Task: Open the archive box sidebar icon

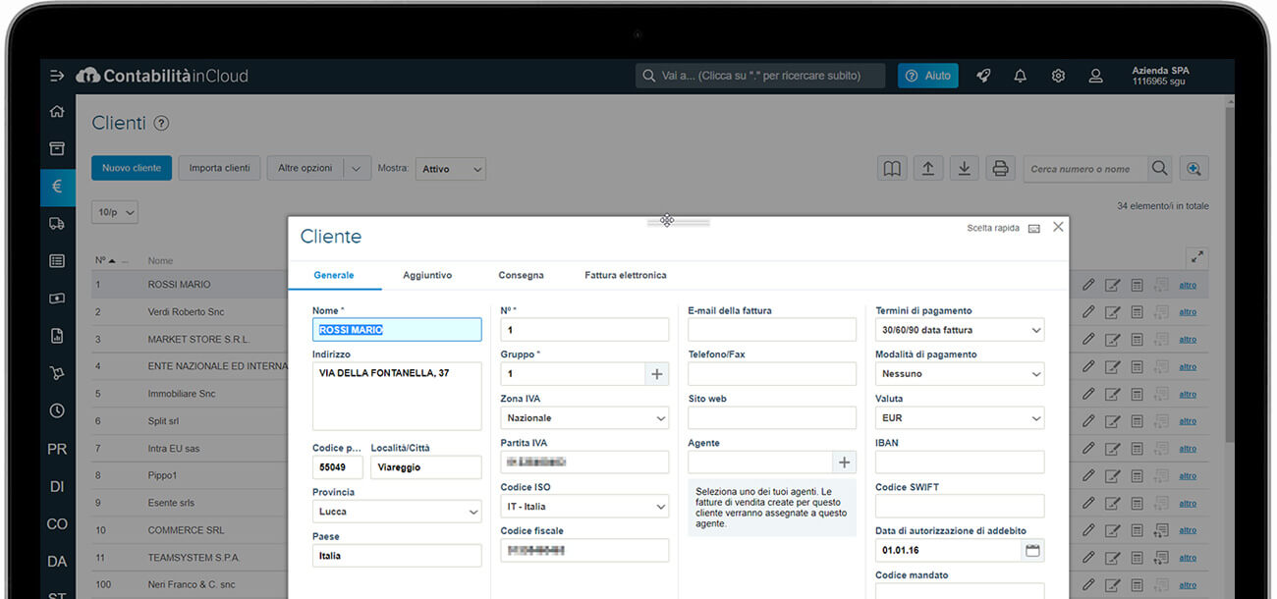Action: click(57, 148)
